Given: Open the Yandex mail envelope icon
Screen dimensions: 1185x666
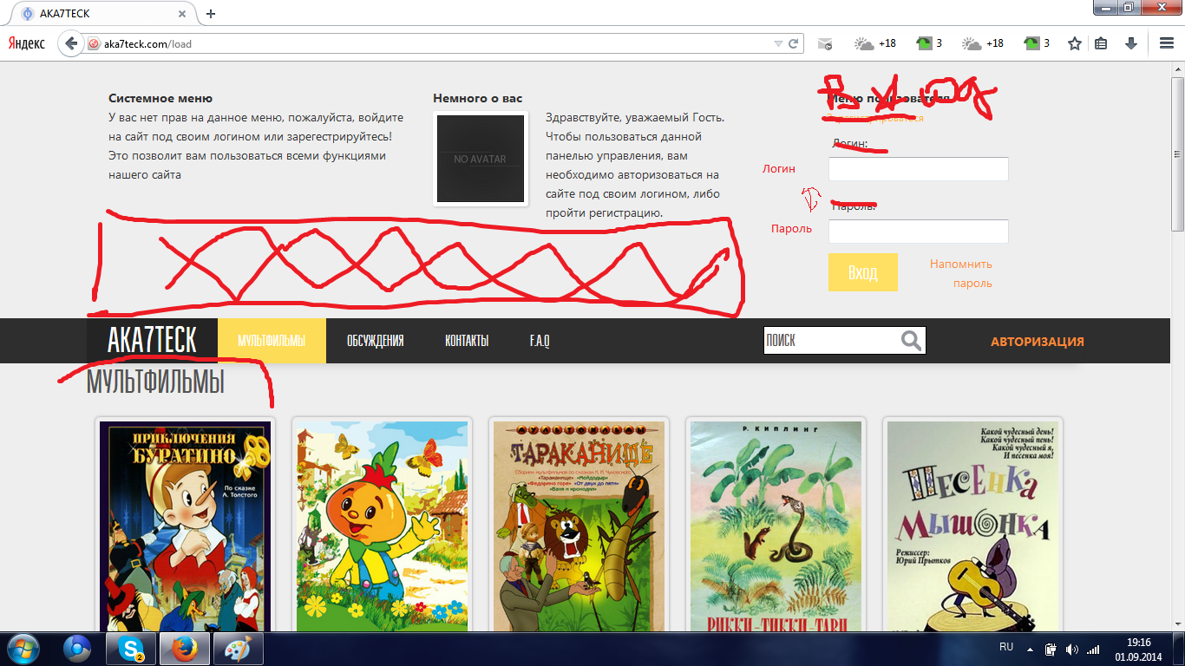Looking at the screenshot, I should [x=825, y=43].
